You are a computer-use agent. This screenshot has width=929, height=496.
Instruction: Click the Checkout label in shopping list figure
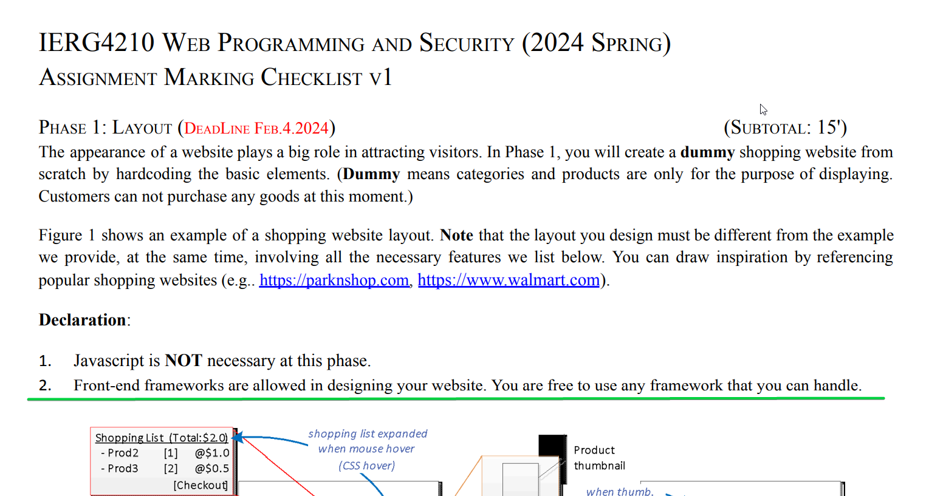coord(200,485)
